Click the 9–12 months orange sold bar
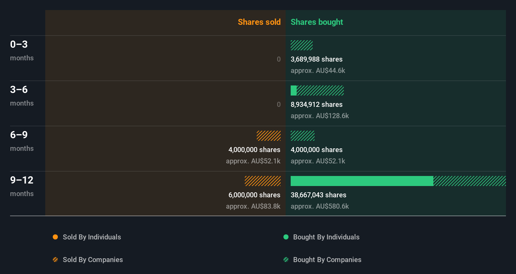The width and height of the screenshot is (516, 274). tap(263, 181)
